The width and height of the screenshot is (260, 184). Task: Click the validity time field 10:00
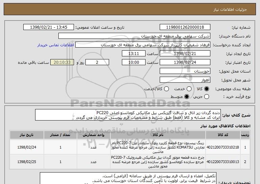point(134,62)
